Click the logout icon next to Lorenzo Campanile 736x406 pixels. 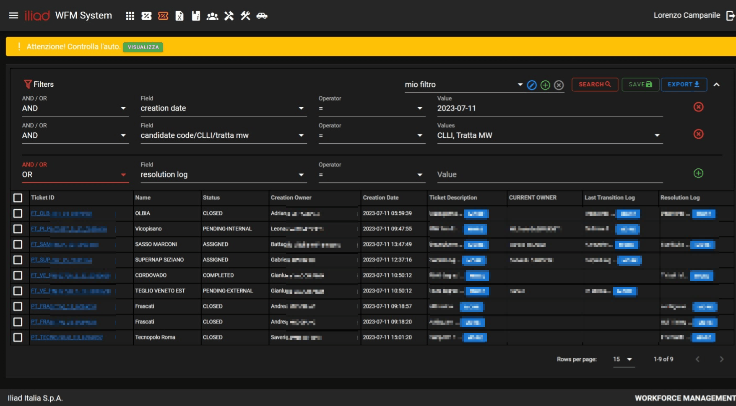coord(731,16)
